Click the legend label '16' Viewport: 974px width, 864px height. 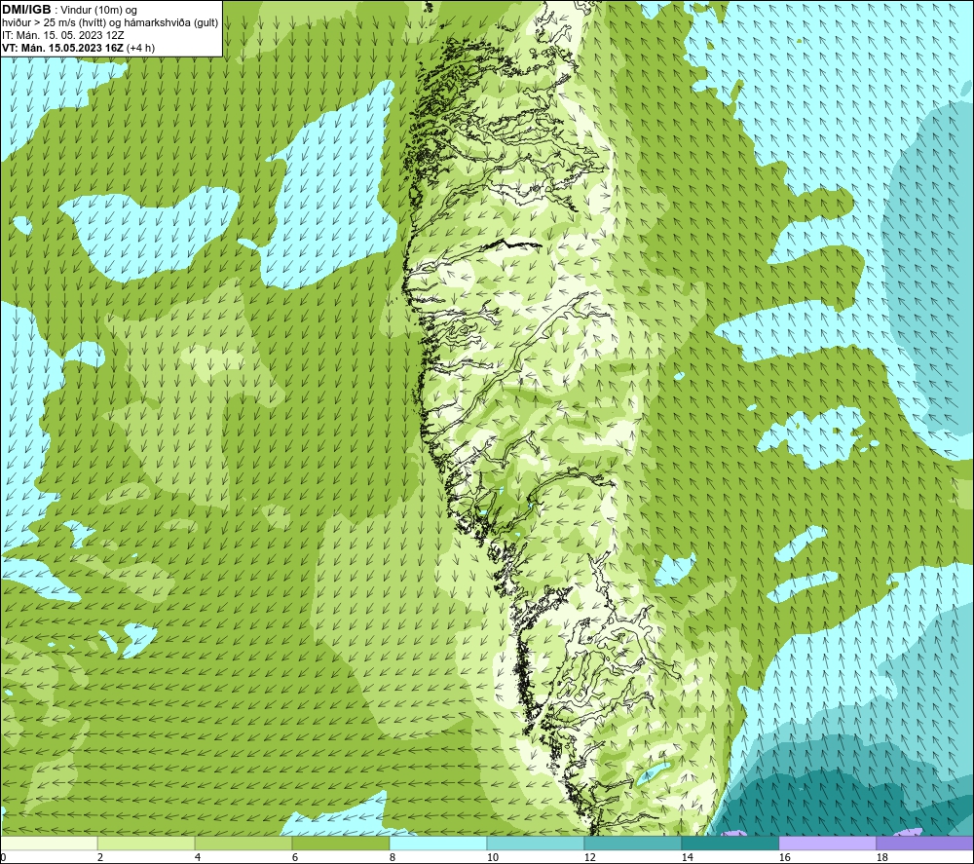tap(784, 858)
